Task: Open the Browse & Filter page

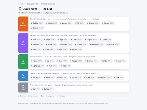Action: [x=33, y=4]
